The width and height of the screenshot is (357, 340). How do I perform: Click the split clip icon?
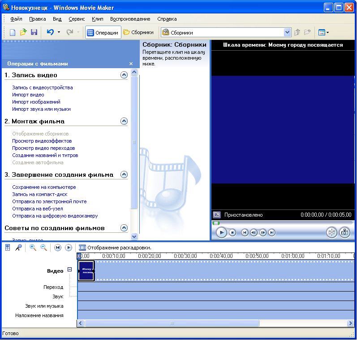coord(332,232)
